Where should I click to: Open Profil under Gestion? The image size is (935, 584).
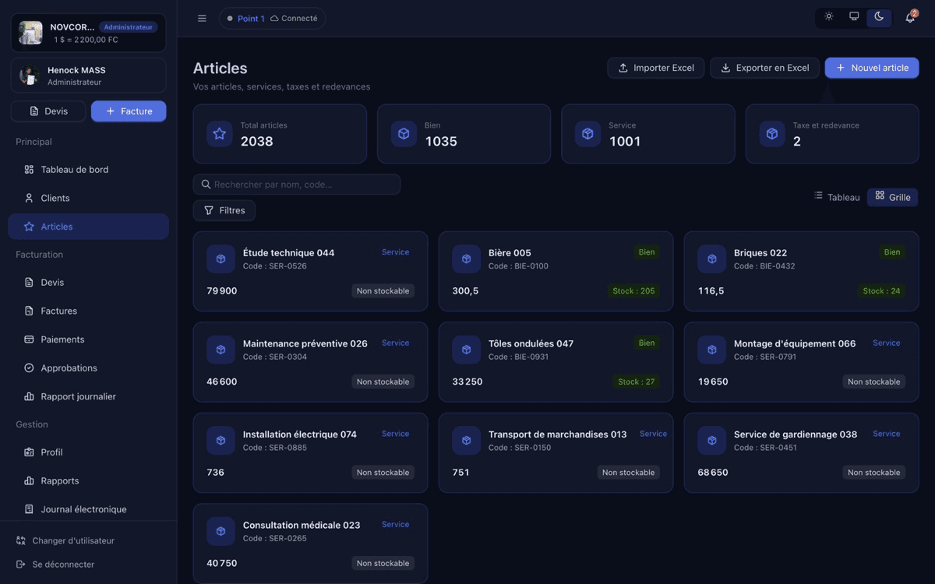pos(88,452)
